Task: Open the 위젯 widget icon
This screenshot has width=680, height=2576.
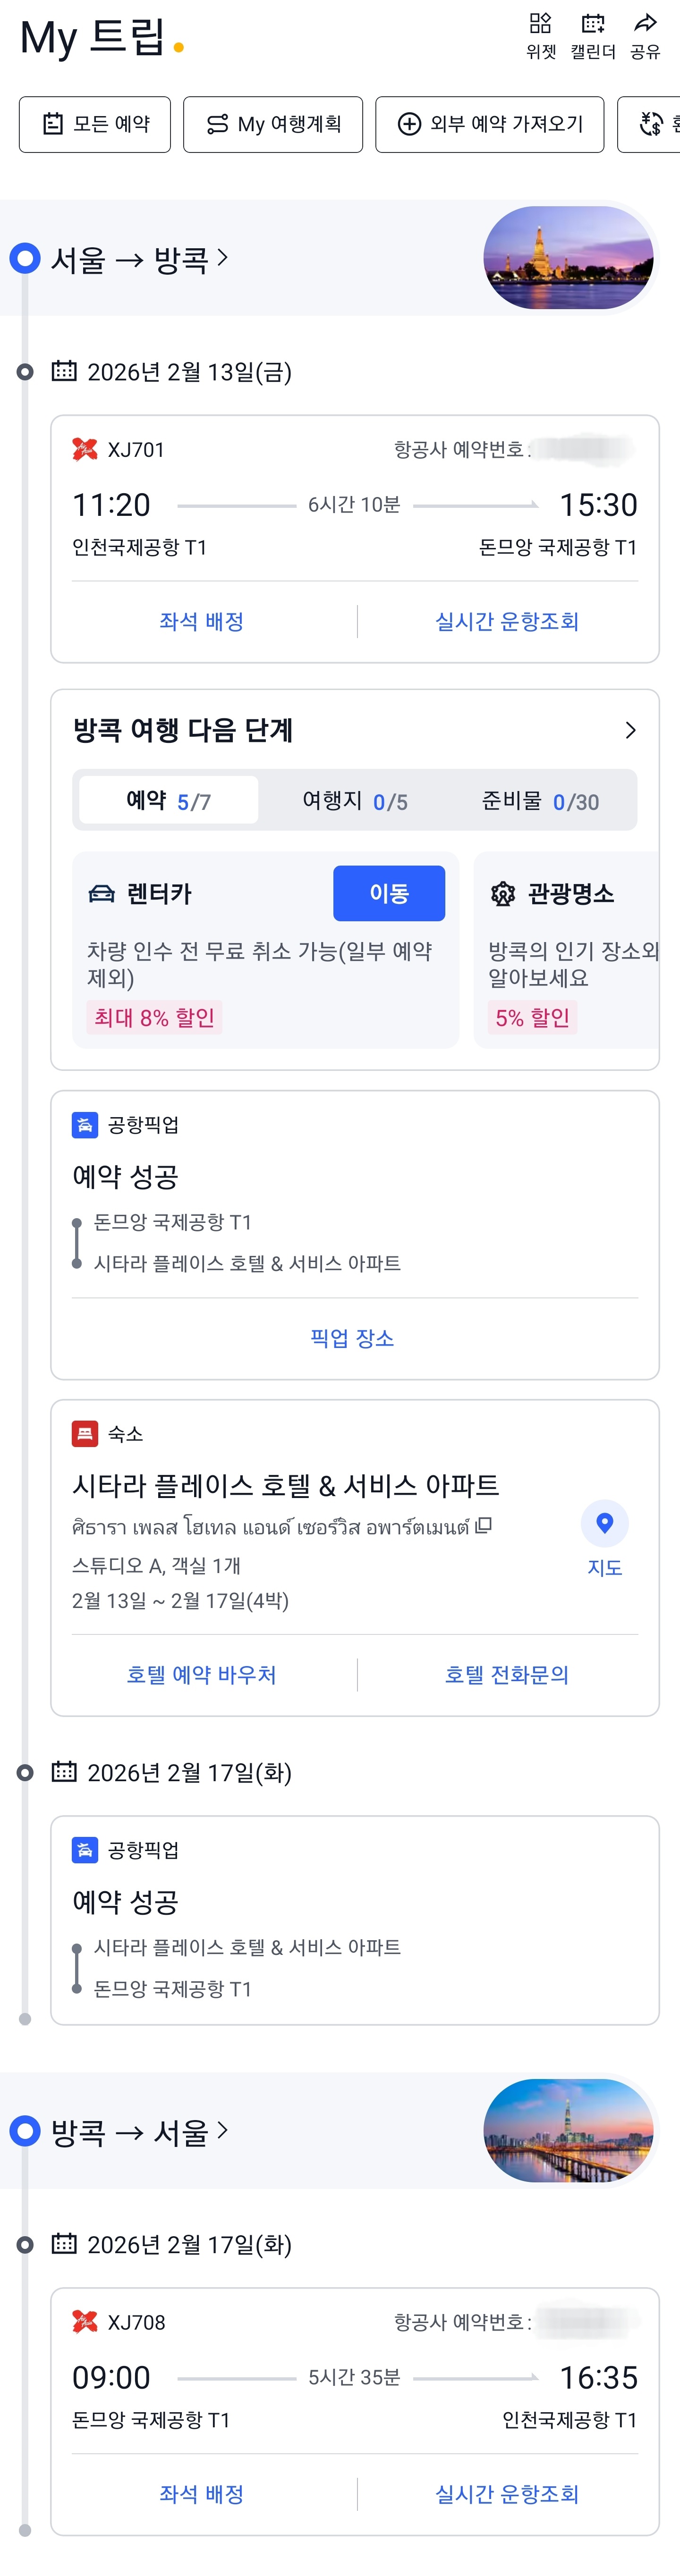Action: pos(540,24)
